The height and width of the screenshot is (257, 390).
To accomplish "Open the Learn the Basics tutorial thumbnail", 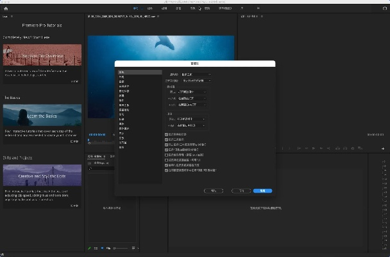I will 42,115.
